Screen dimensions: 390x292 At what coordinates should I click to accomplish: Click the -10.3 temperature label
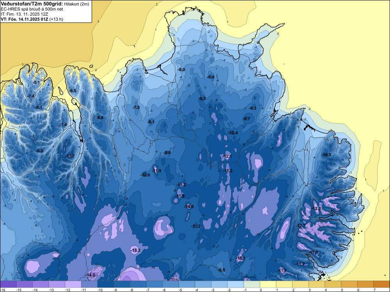(326, 155)
